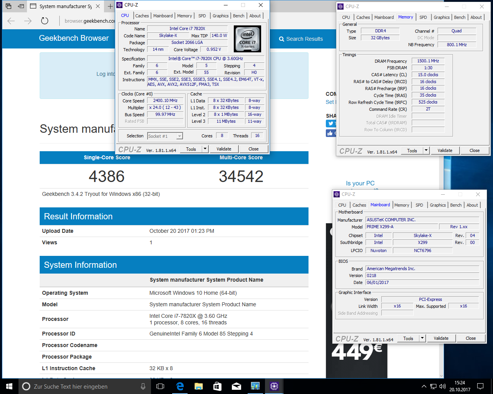The image size is (493, 394).
Task: Launch Microsoft Edge from taskbar
Action: (x=180, y=386)
